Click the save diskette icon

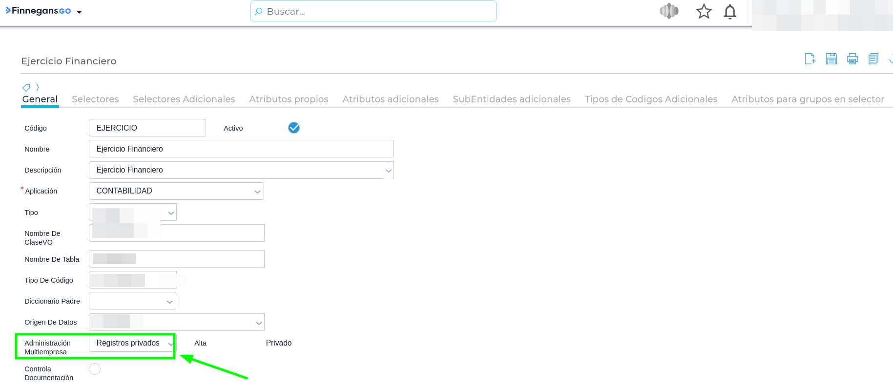point(831,59)
